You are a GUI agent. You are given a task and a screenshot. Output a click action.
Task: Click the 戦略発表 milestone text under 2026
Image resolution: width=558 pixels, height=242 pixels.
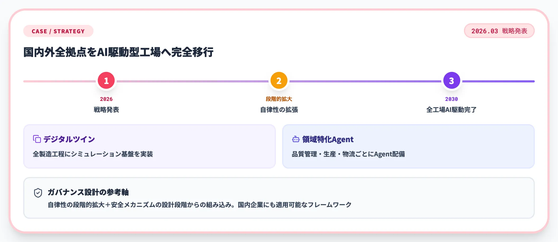(106, 110)
